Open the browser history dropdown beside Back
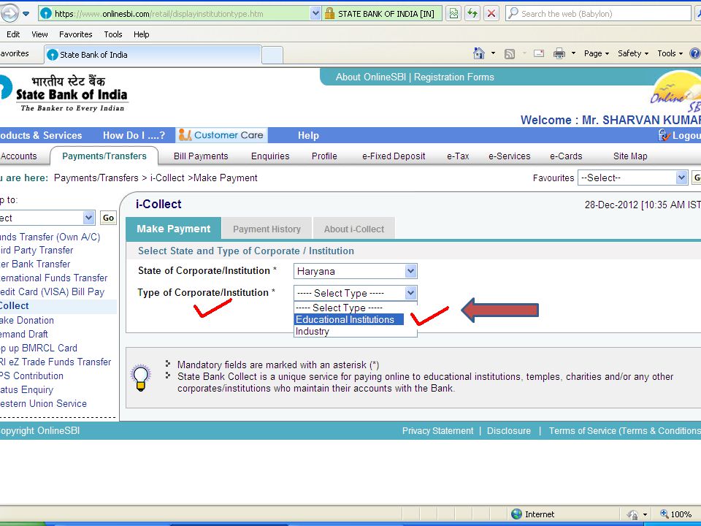The height and width of the screenshot is (526, 701). pos(26,13)
